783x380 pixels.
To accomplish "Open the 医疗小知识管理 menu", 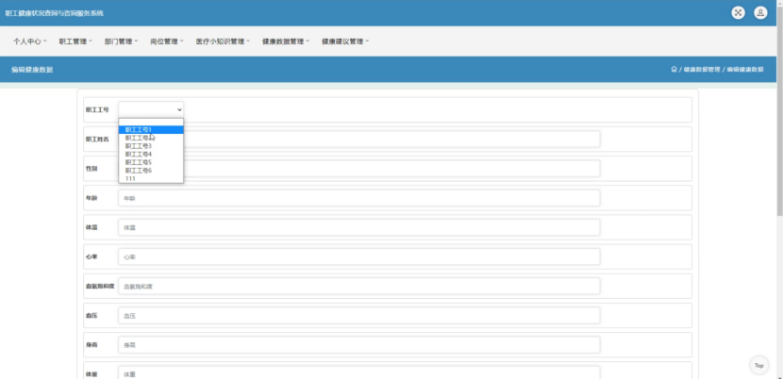I will point(223,41).
